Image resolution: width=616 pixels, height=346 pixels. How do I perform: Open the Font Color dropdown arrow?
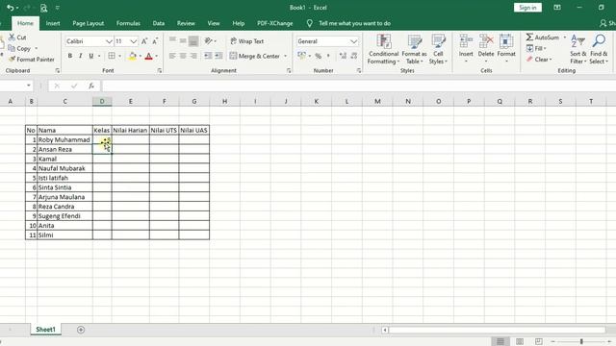coord(156,56)
